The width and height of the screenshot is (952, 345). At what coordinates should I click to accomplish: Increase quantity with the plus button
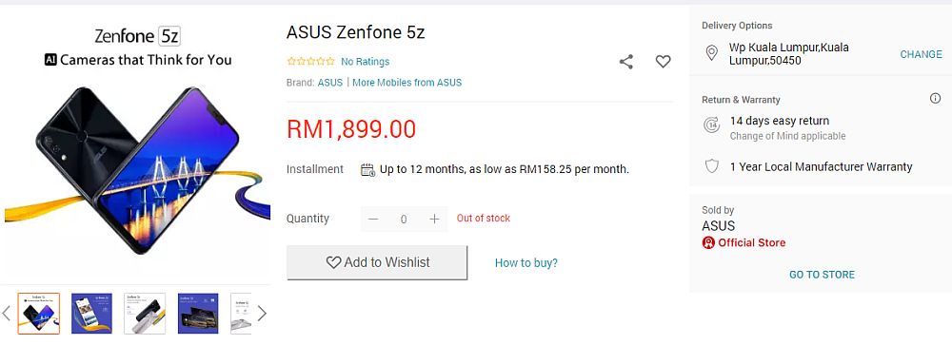pos(434,219)
